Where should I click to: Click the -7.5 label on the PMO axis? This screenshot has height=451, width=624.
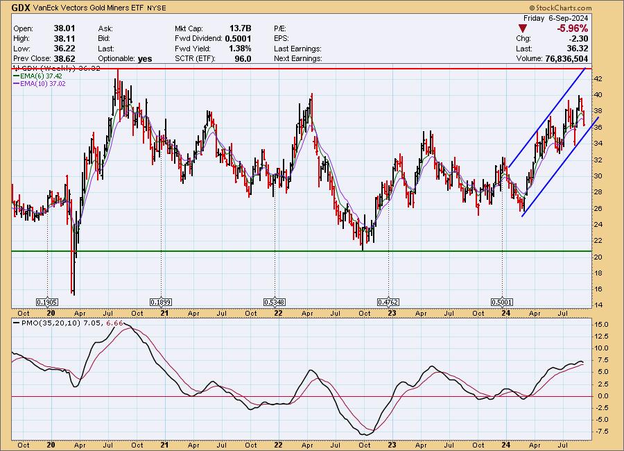(x=601, y=432)
